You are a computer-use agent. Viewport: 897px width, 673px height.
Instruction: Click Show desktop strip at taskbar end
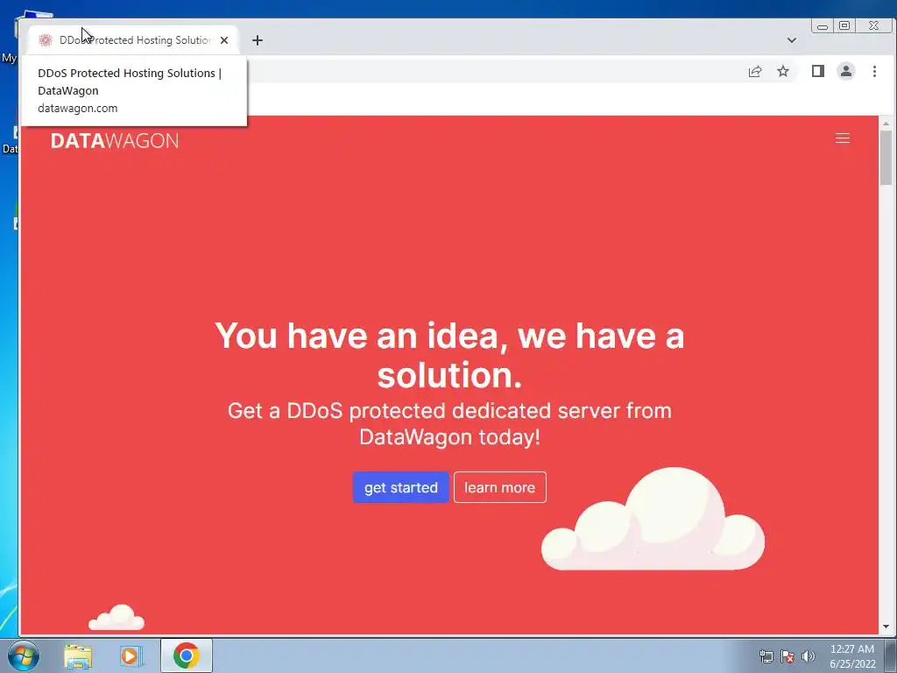coord(891,655)
